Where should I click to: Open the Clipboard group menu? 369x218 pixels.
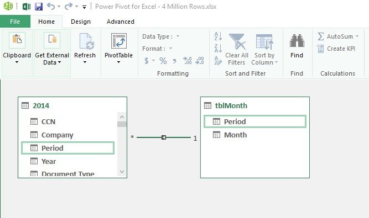tap(17, 53)
